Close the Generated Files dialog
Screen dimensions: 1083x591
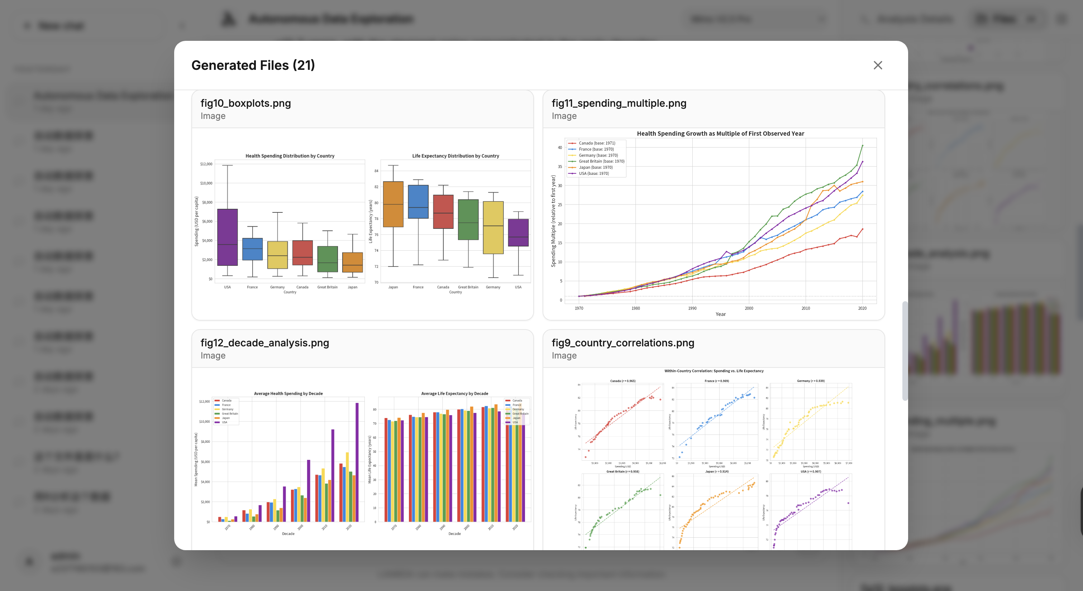pyautogui.click(x=877, y=65)
